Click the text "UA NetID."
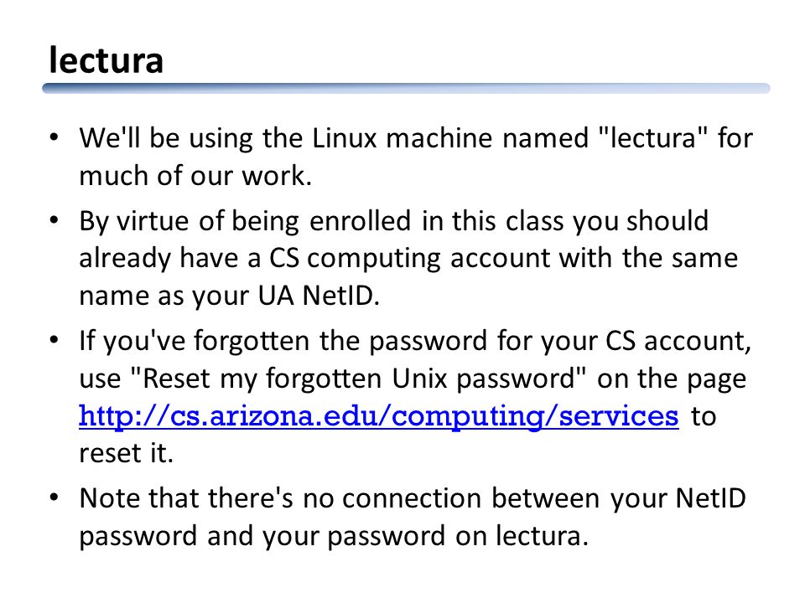This screenshot has width=805, height=603. [319, 296]
